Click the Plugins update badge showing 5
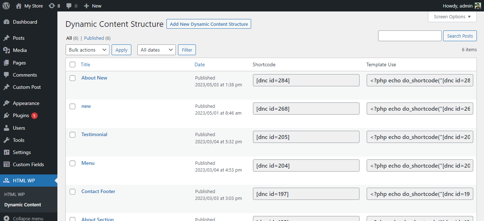Screen dimensions: 484x221 coord(34,115)
